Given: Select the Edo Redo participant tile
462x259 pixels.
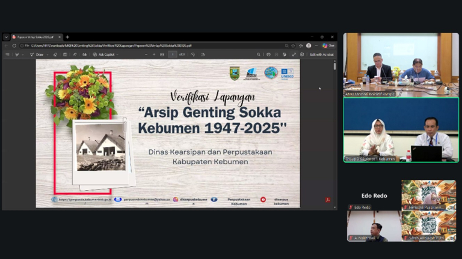Looking at the screenshot, I should pos(374,195).
